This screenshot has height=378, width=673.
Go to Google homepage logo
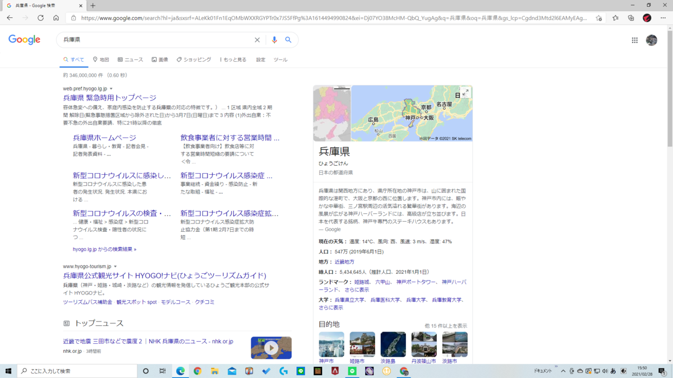tap(25, 40)
